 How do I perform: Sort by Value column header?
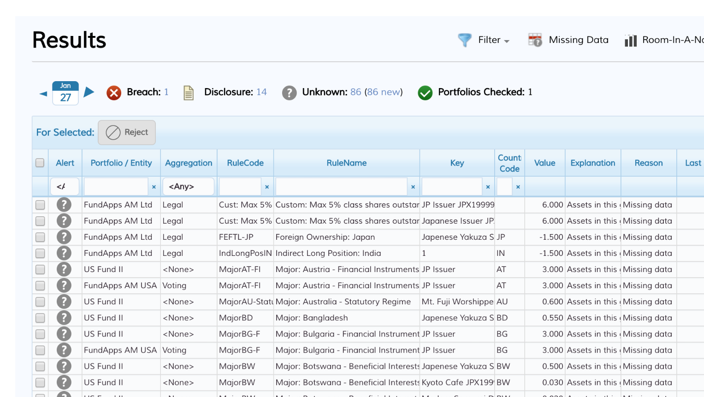(545, 163)
